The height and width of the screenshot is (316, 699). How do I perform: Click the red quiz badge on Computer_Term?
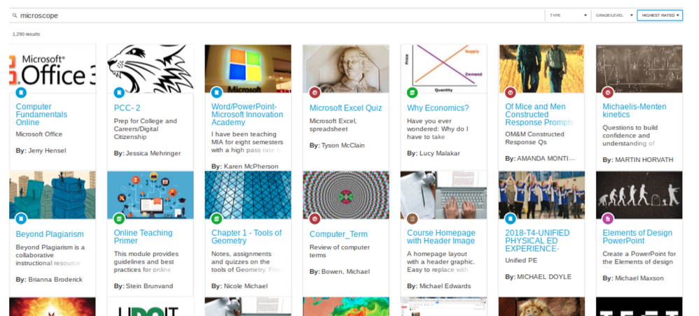[314, 219]
